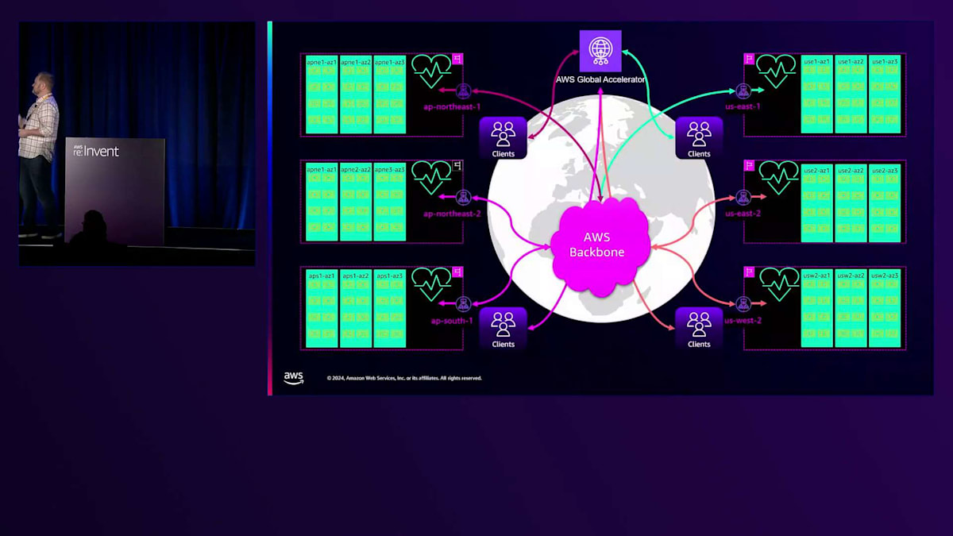Click the health heartbeat icon in us-east-2
Screen dimensions: 953x536
point(778,177)
